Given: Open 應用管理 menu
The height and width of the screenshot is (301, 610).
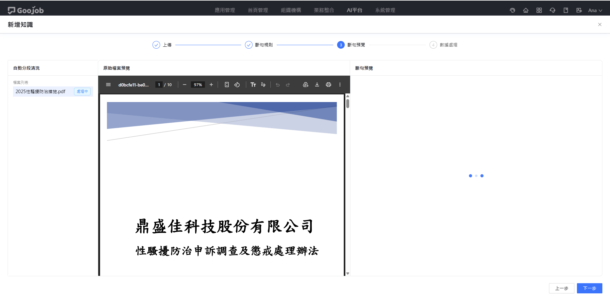Looking at the screenshot, I should coord(225,10).
